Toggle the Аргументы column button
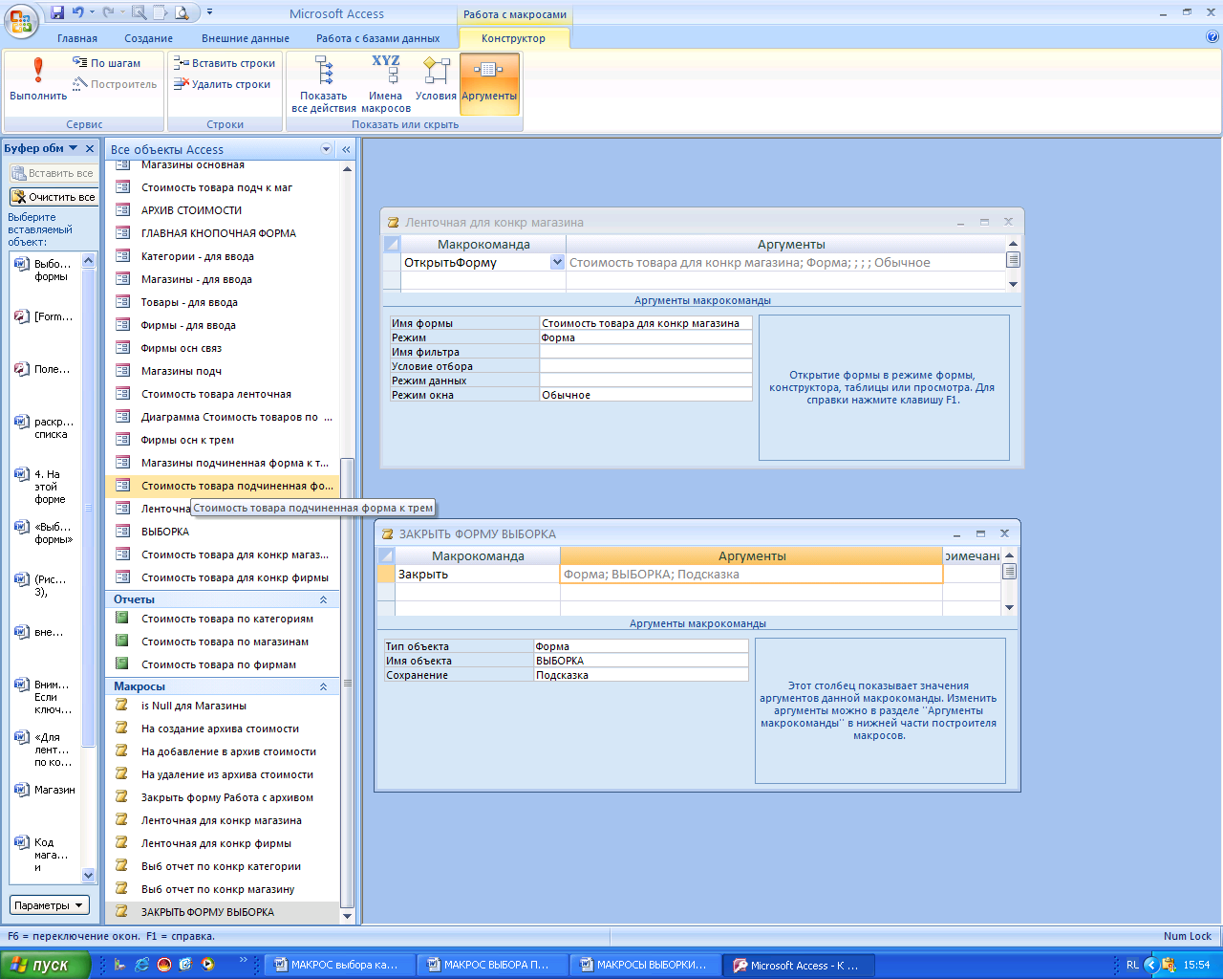 click(x=489, y=84)
